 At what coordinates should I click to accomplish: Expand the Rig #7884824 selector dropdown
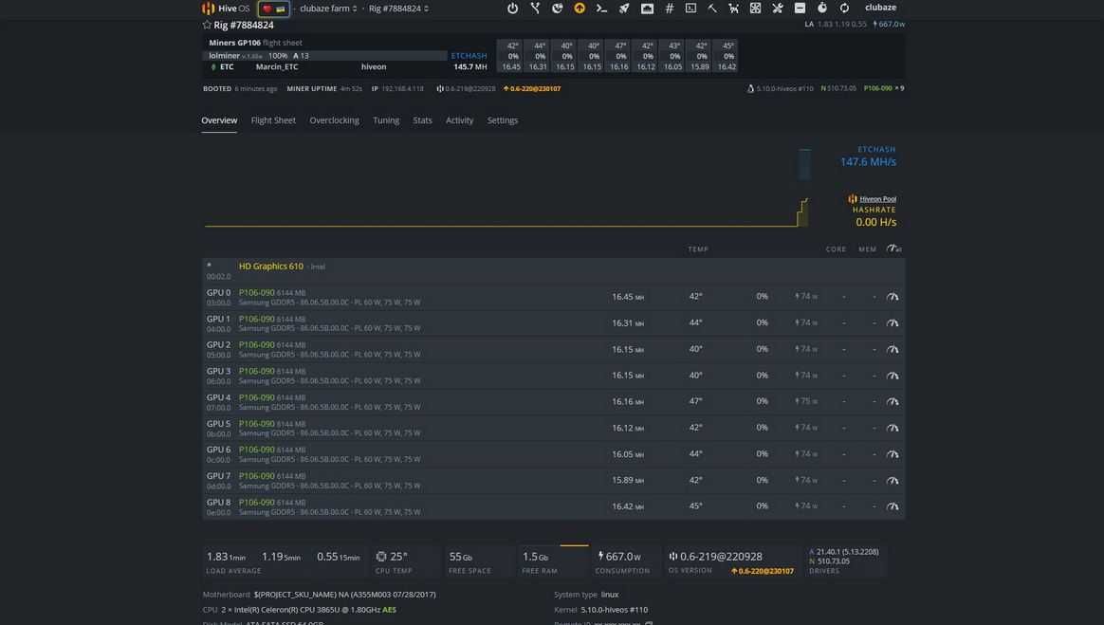click(x=398, y=9)
